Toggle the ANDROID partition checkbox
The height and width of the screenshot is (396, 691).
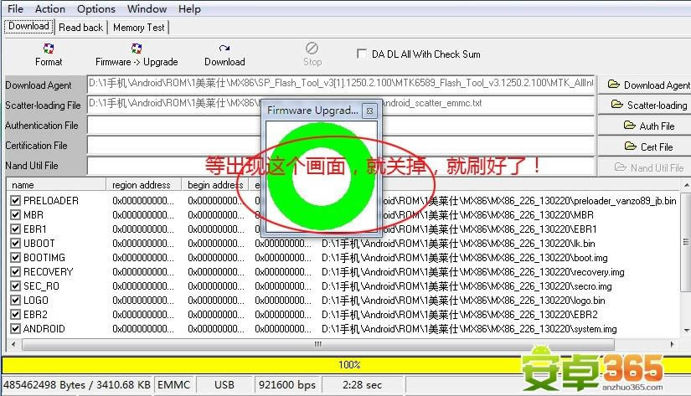[x=15, y=329]
